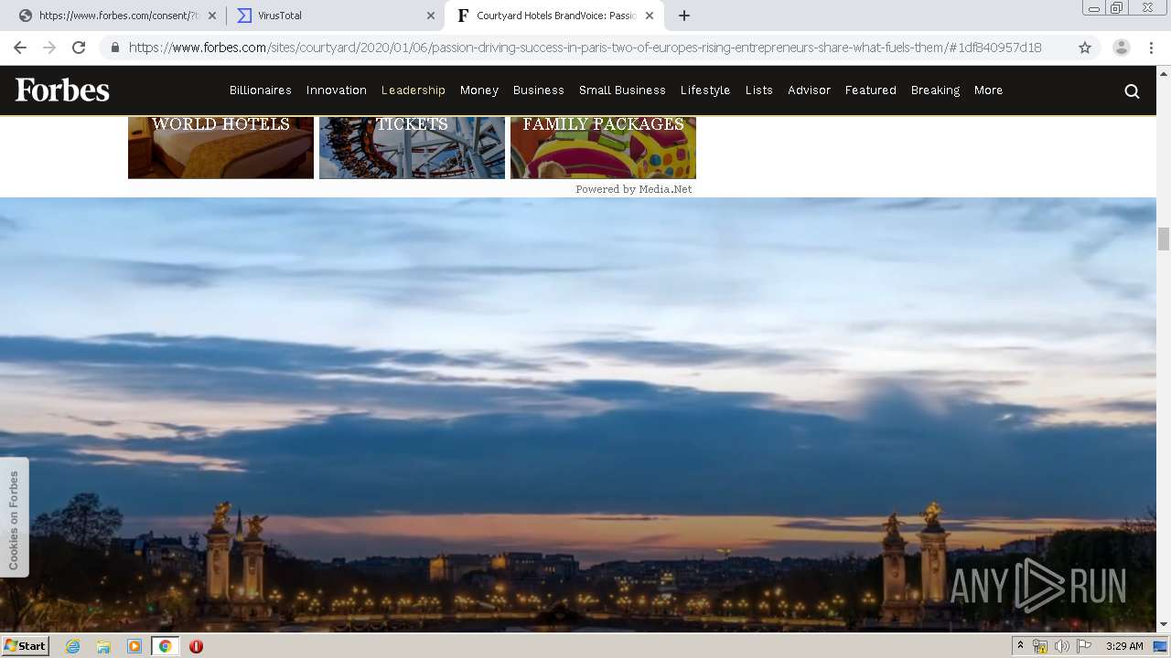This screenshot has width=1171, height=658.
Task: Reload the page
Action: [79, 48]
